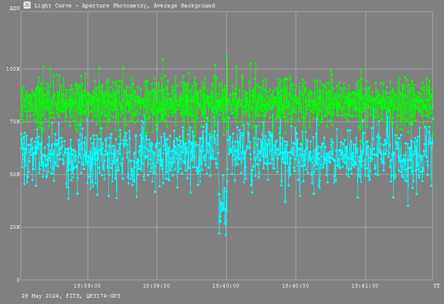Click the 18:39:00 time label
Image resolution: width=444 pixels, height=304 pixels.
pos(87,286)
